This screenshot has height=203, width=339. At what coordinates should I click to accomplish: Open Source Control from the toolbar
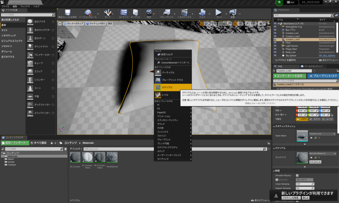click(88, 14)
